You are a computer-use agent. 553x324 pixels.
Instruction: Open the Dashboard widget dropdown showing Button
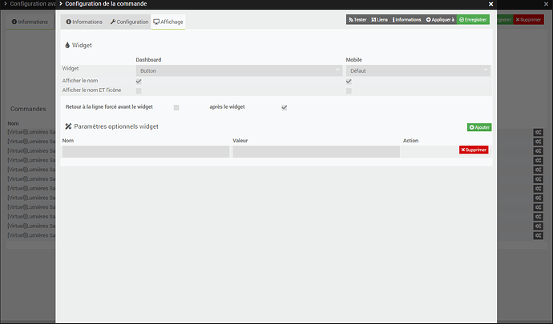pos(239,70)
